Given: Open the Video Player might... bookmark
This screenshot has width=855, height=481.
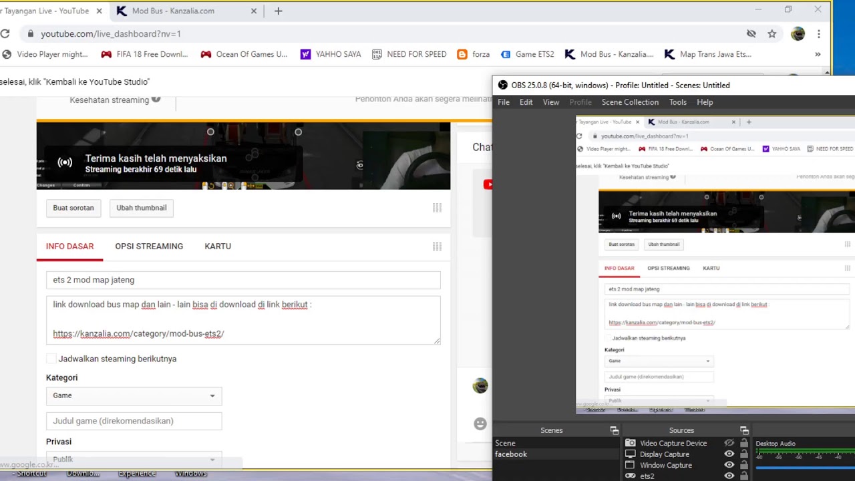Looking at the screenshot, I should pyautogui.click(x=46, y=54).
